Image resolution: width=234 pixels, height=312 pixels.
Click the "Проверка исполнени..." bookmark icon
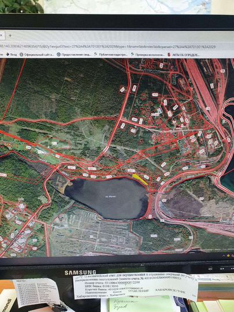tap(132, 54)
